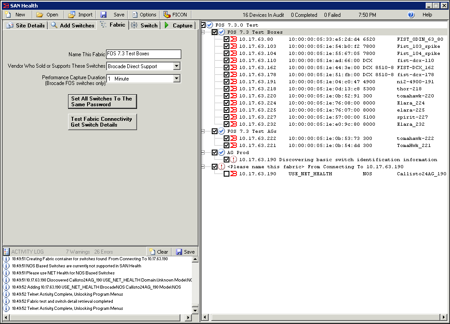
Task: Click Brocade icon for Callisto24AG_190 NOS row
Action: click(x=234, y=174)
